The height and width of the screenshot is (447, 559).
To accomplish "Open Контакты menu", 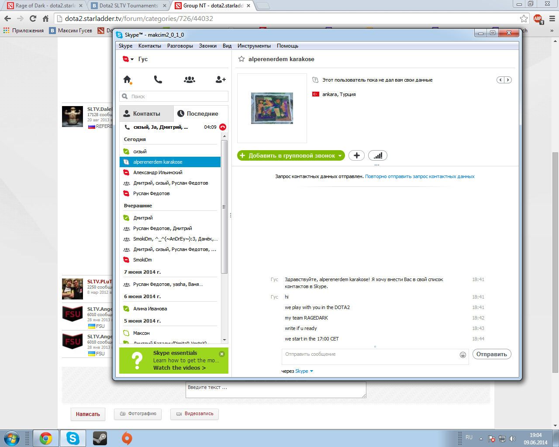I will (150, 46).
